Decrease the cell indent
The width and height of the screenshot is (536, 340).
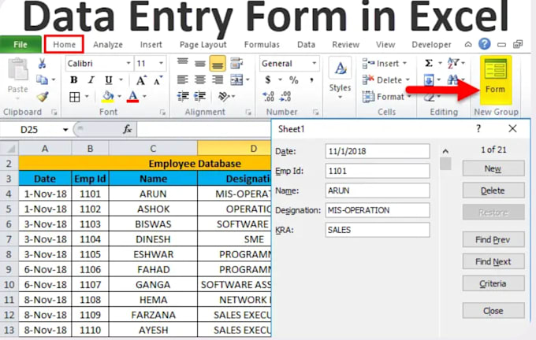[x=183, y=97]
